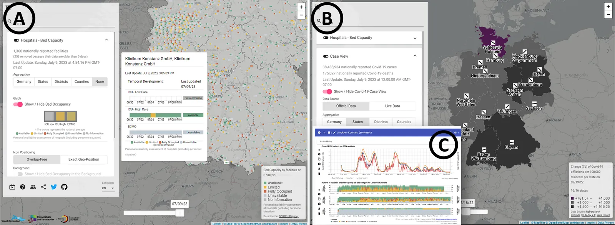Select Counties aggregation in panel A
This screenshot has height=225, width=615.
(81, 81)
